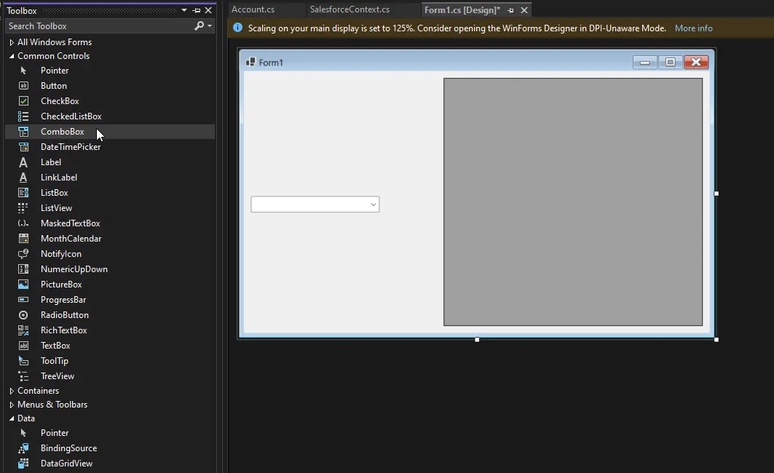This screenshot has width=774, height=473.
Task: Select the NotifyIcon control
Action: click(60, 254)
